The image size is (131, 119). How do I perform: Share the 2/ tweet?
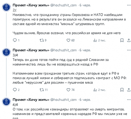[129, 40]
